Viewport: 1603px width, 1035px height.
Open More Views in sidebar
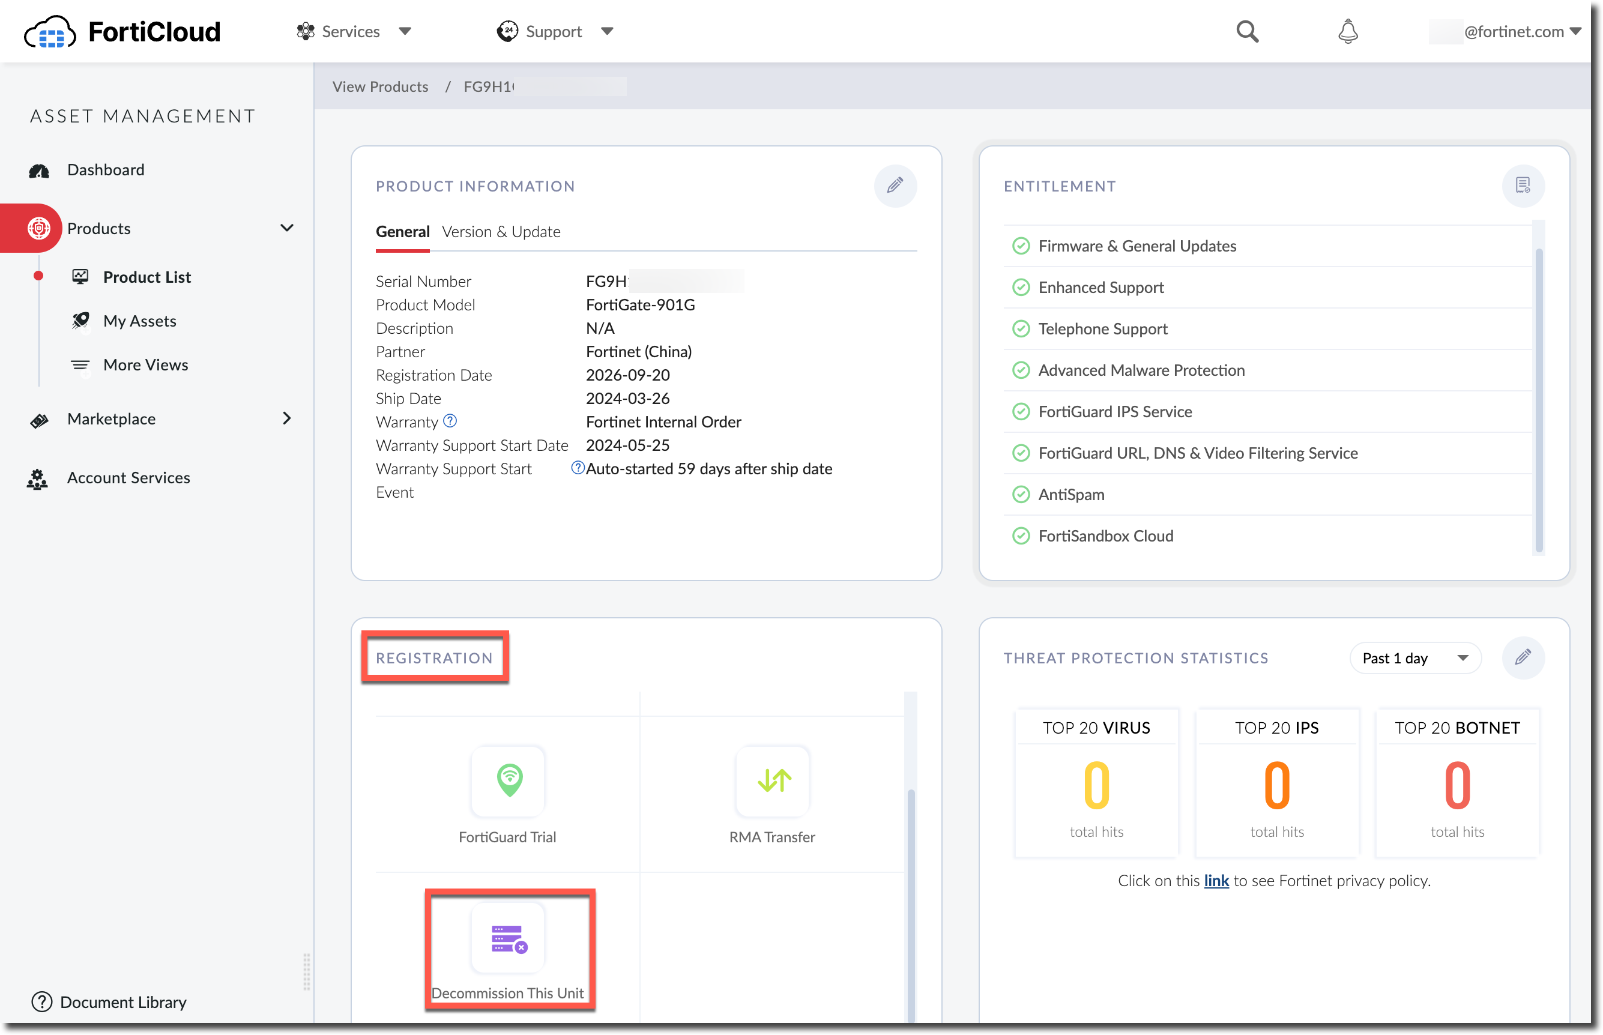coord(145,364)
